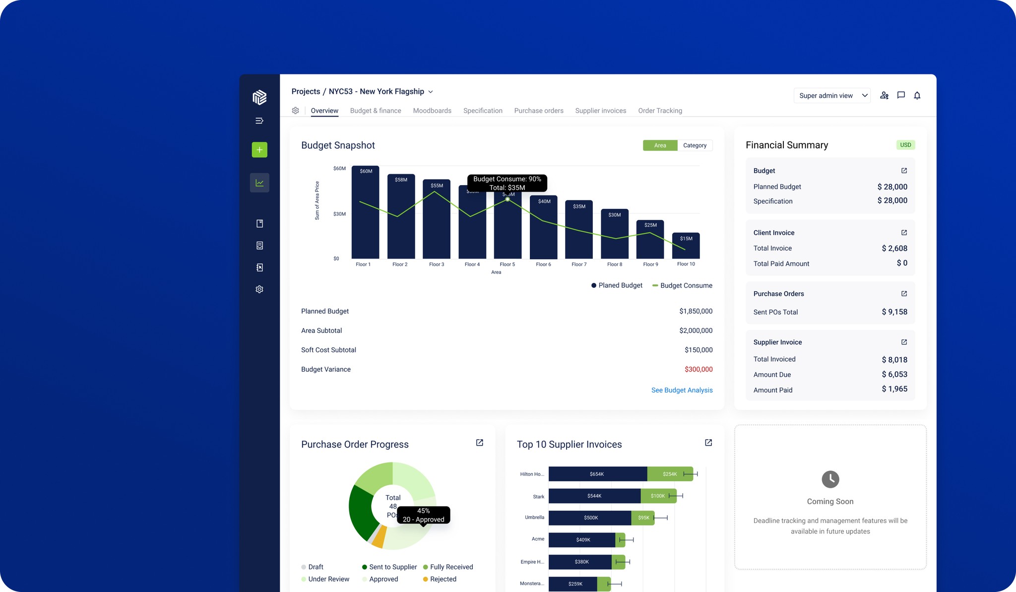
Task: Click See Budget Analysis link
Action: point(682,391)
